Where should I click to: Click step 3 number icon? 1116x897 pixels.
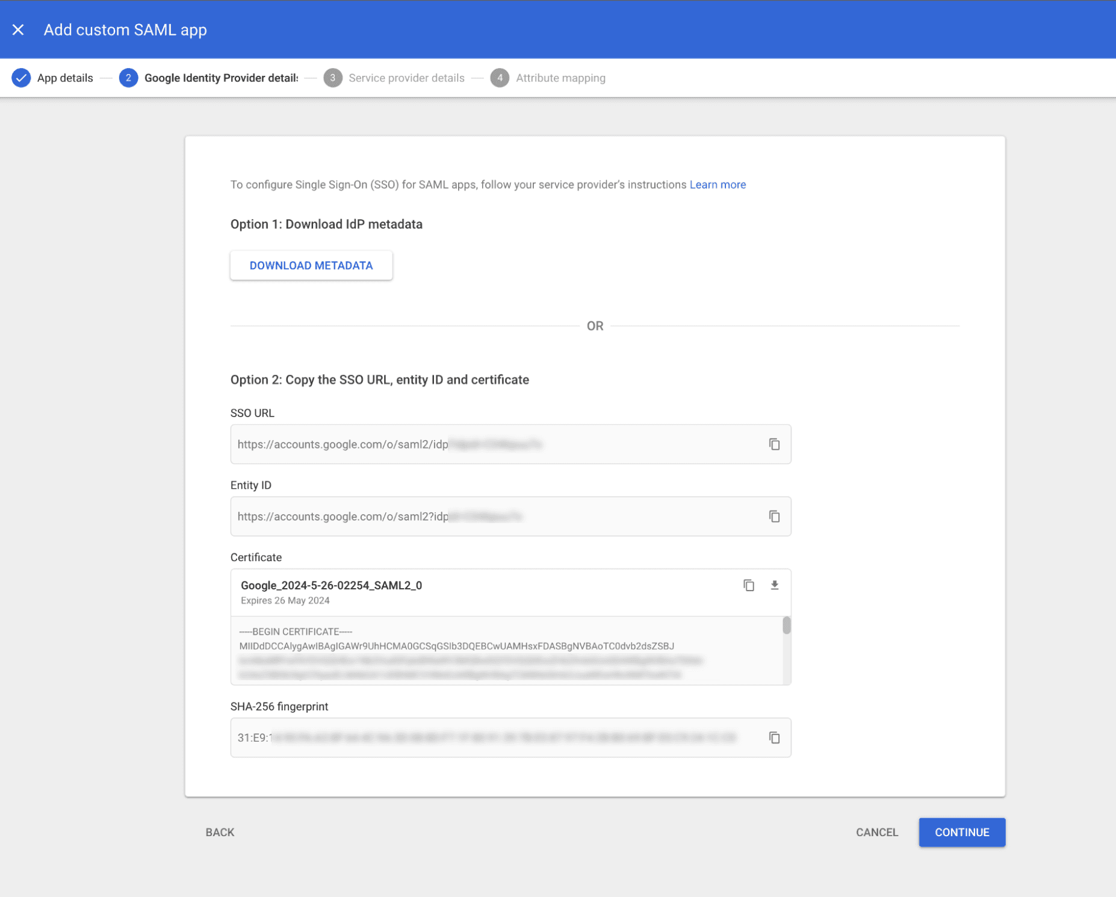click(x=333, y=78)
